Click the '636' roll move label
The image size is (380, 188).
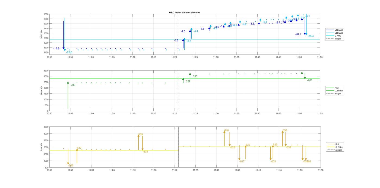285,130
